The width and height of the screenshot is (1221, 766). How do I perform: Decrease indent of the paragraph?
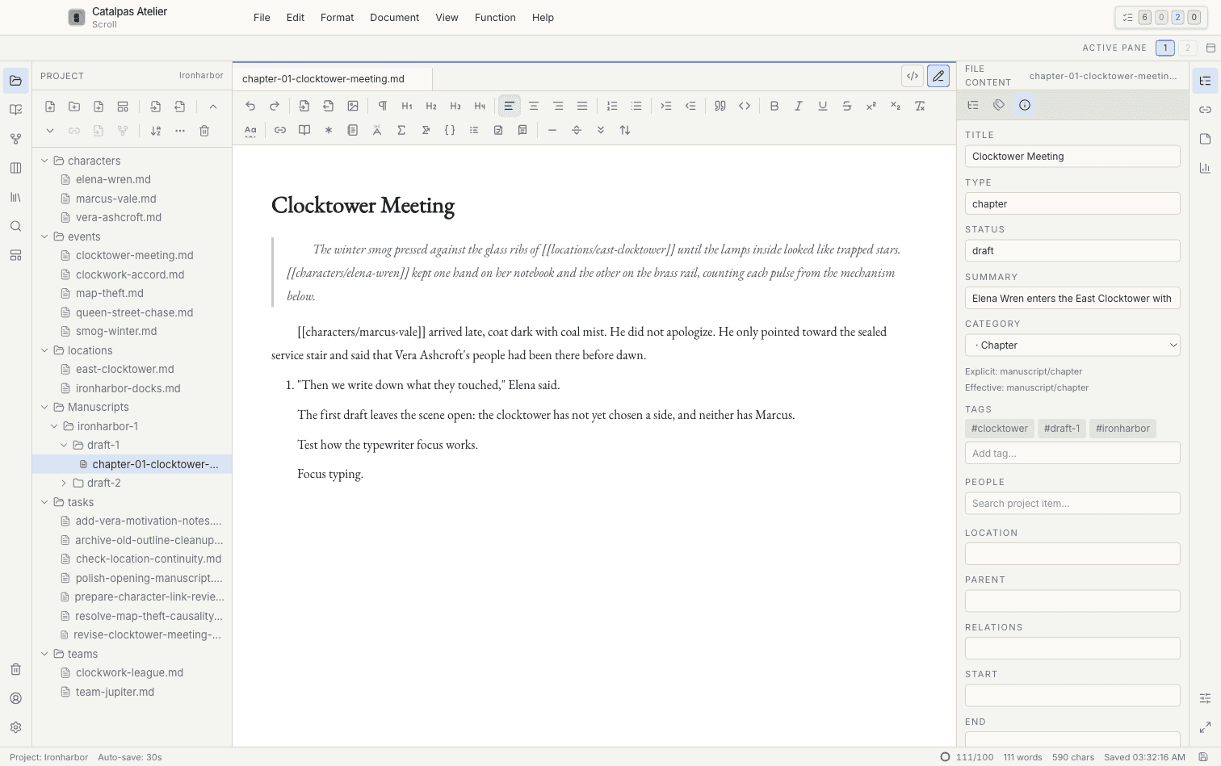pyautogui.click(x=690, y=106)
